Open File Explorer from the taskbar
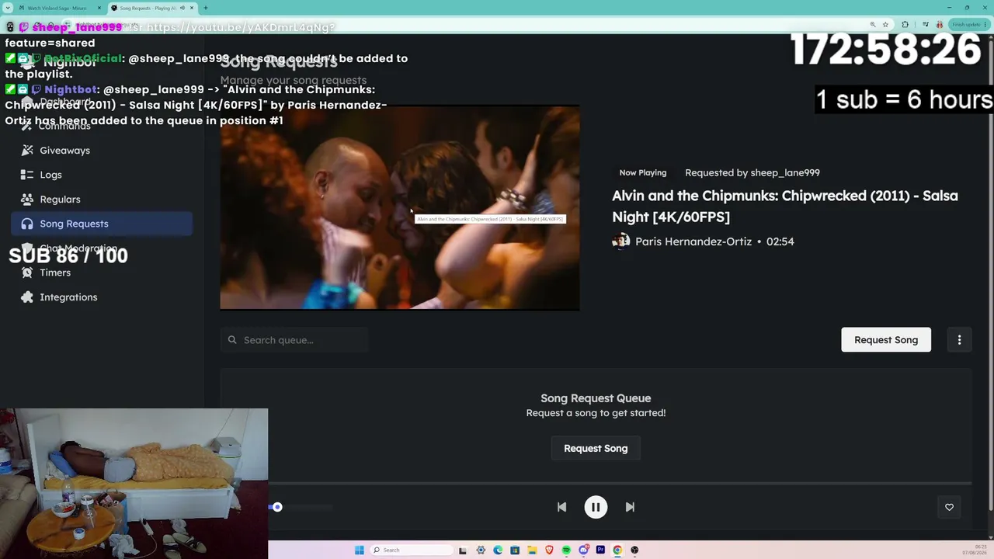Viewport: 994px width, 559px height. pyautogui.click(x=532, y=550)
